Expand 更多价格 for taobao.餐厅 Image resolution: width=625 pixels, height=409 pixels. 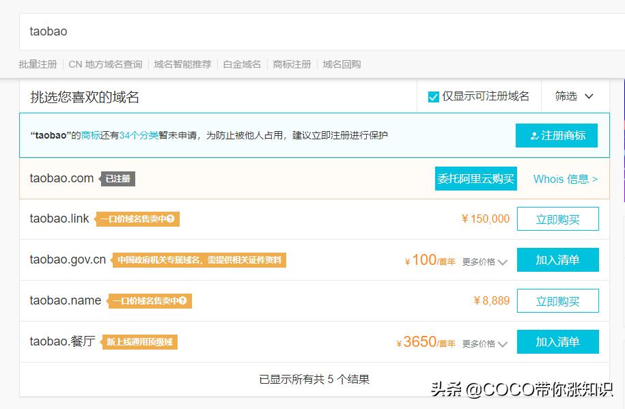pyautogui.click(x=485, y=343)
